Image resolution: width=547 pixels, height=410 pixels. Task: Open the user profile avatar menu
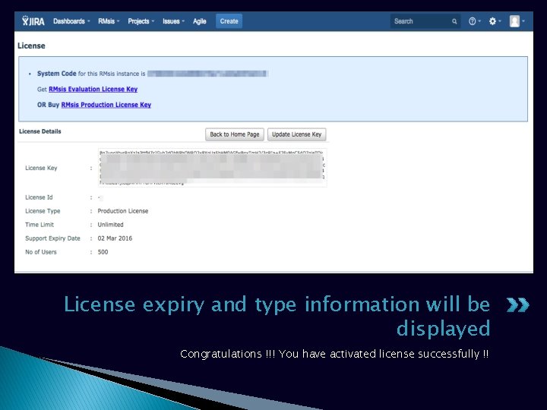pyautogui.click(x=517, y=21)
